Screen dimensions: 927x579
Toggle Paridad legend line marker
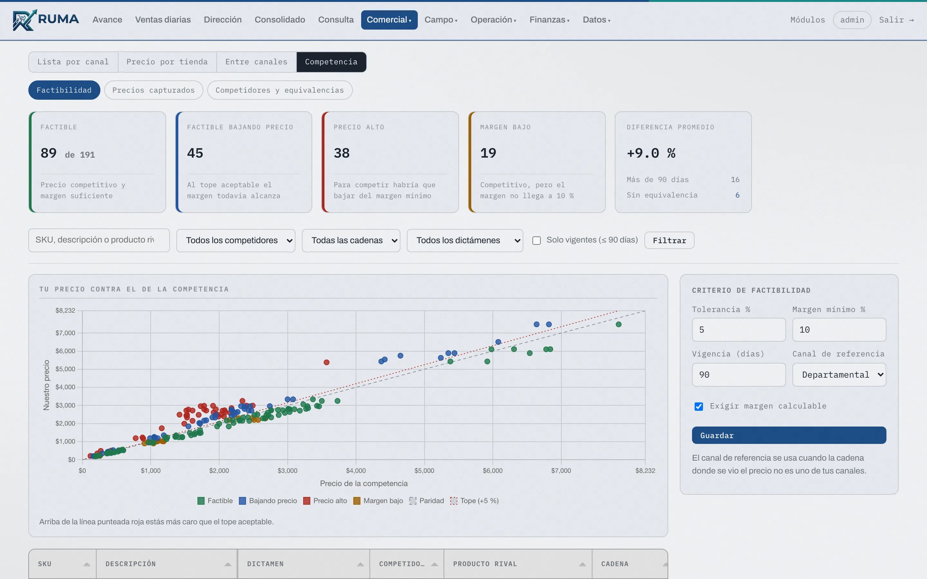coord(413,501)
